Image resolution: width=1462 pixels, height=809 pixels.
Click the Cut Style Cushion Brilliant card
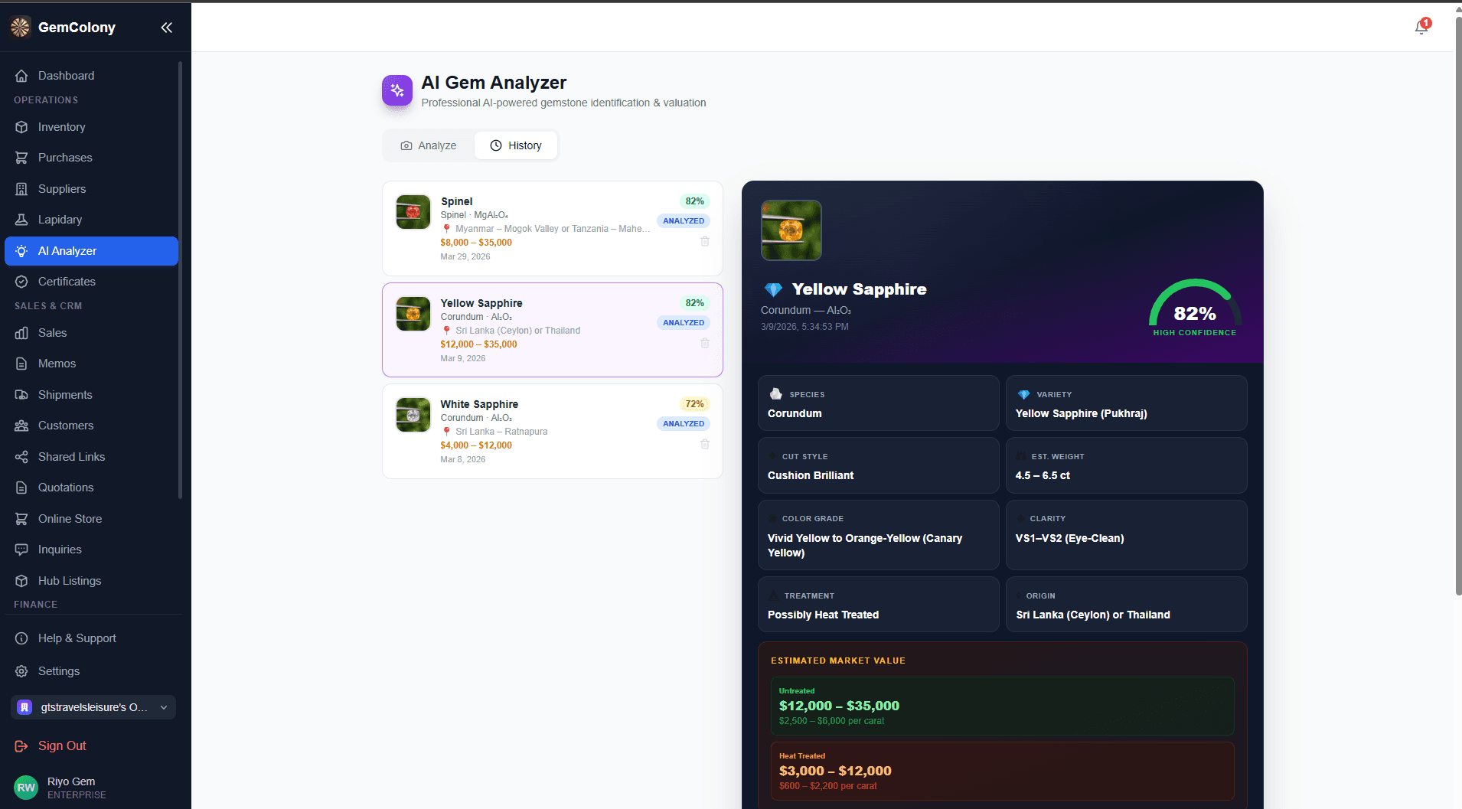click(x=878, y=465)
